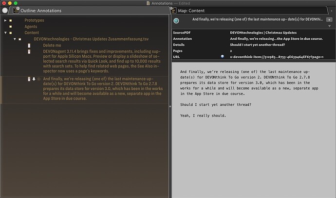The width and height of the screenshot is (336, 198).
Task: Click the note badge beside the Content container
Action: pyautogui.click(x=11, y=33)
